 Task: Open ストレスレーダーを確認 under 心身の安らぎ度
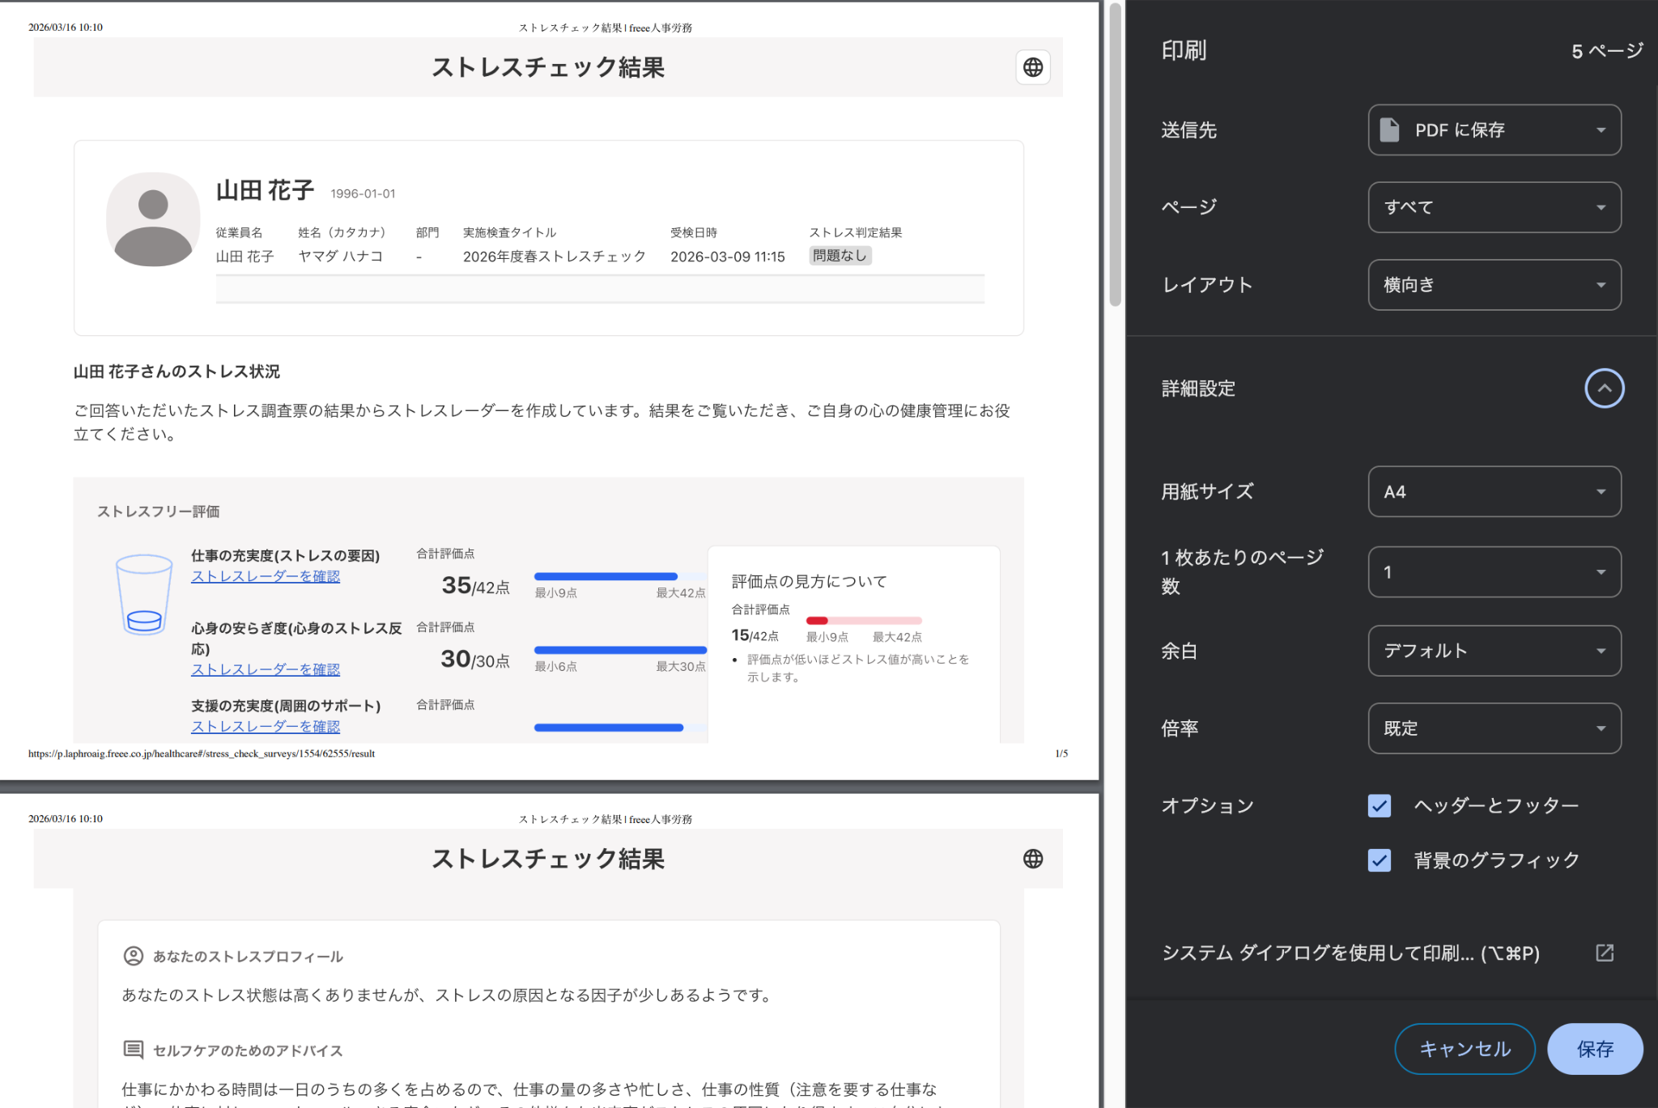pos(266,669)
